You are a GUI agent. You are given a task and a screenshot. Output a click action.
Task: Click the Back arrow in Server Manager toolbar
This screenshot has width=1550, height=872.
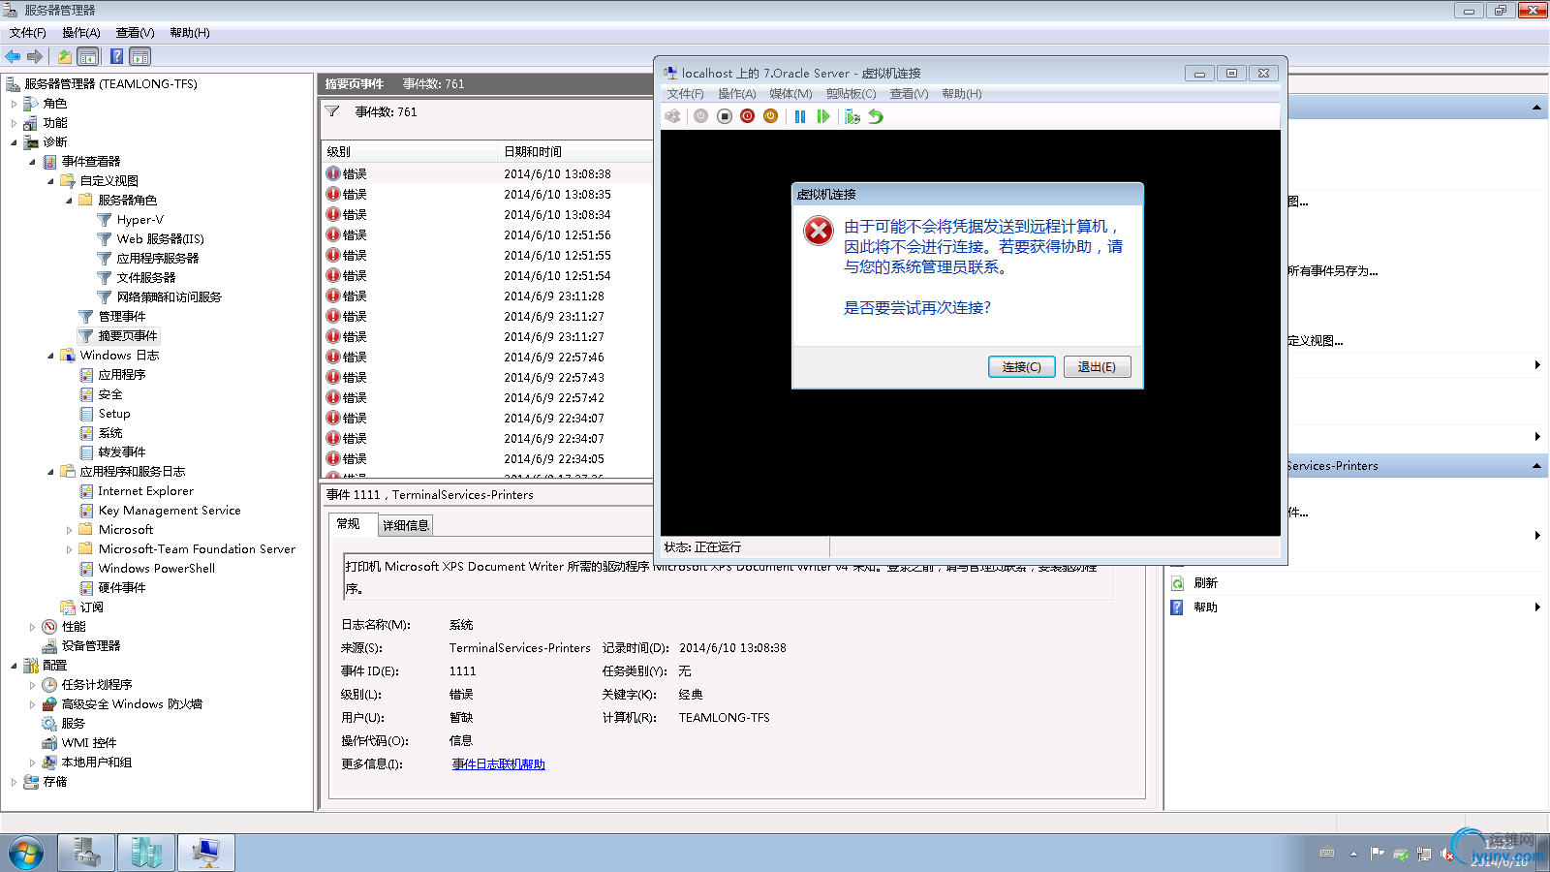tap(13, 56)
